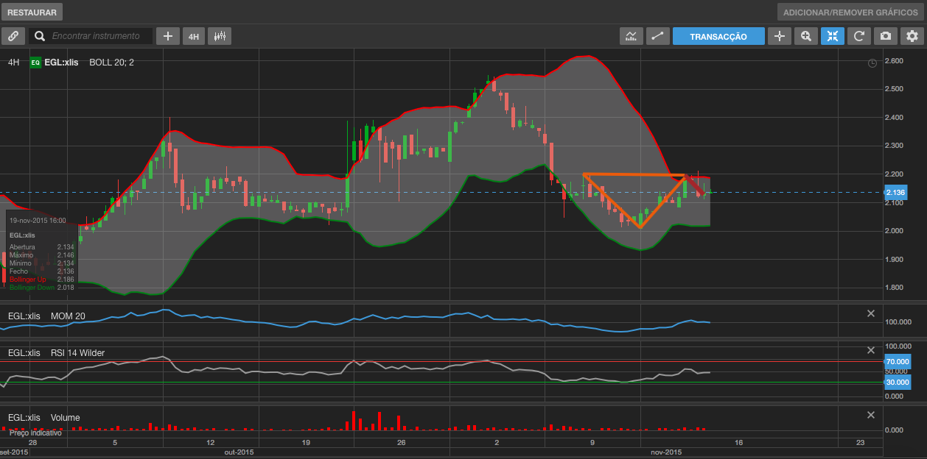927x459 pixels.
Task: Click the RESTAURAR button
Action: pyautogui.click(x=32, y=13)
